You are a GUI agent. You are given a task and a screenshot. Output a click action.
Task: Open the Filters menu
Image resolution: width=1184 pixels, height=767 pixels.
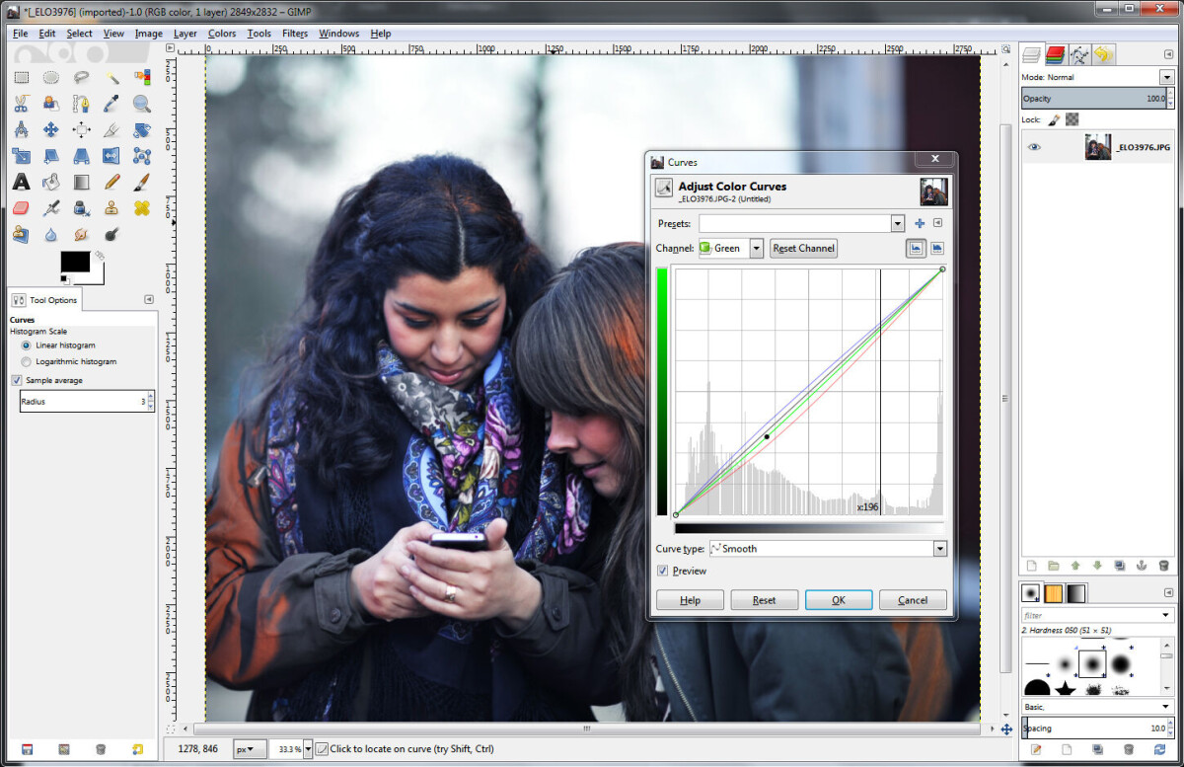tap(294, 34)
